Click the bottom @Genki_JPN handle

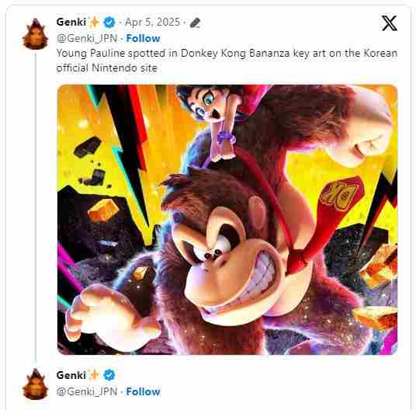[x=87, y=392]
